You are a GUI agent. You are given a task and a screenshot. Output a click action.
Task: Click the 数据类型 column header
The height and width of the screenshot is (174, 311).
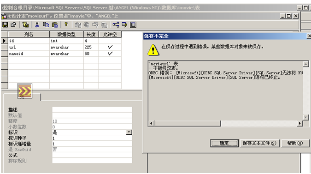click(66, 34)
